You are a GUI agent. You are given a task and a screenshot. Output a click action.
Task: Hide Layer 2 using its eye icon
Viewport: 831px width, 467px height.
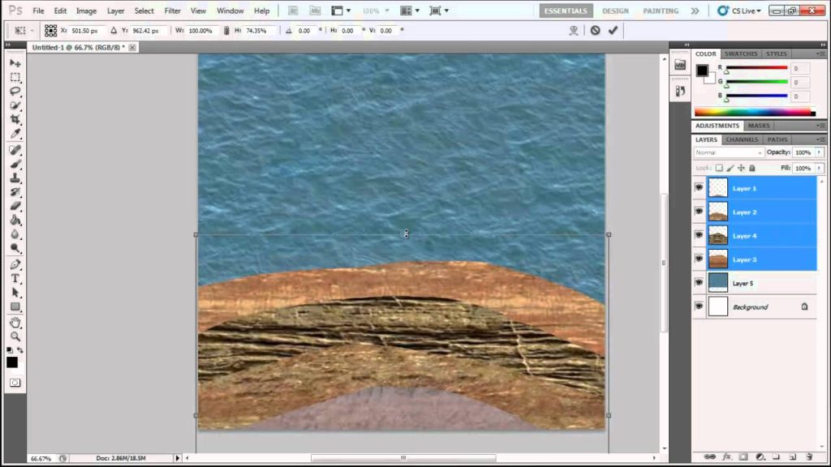[x=699, y=212]
